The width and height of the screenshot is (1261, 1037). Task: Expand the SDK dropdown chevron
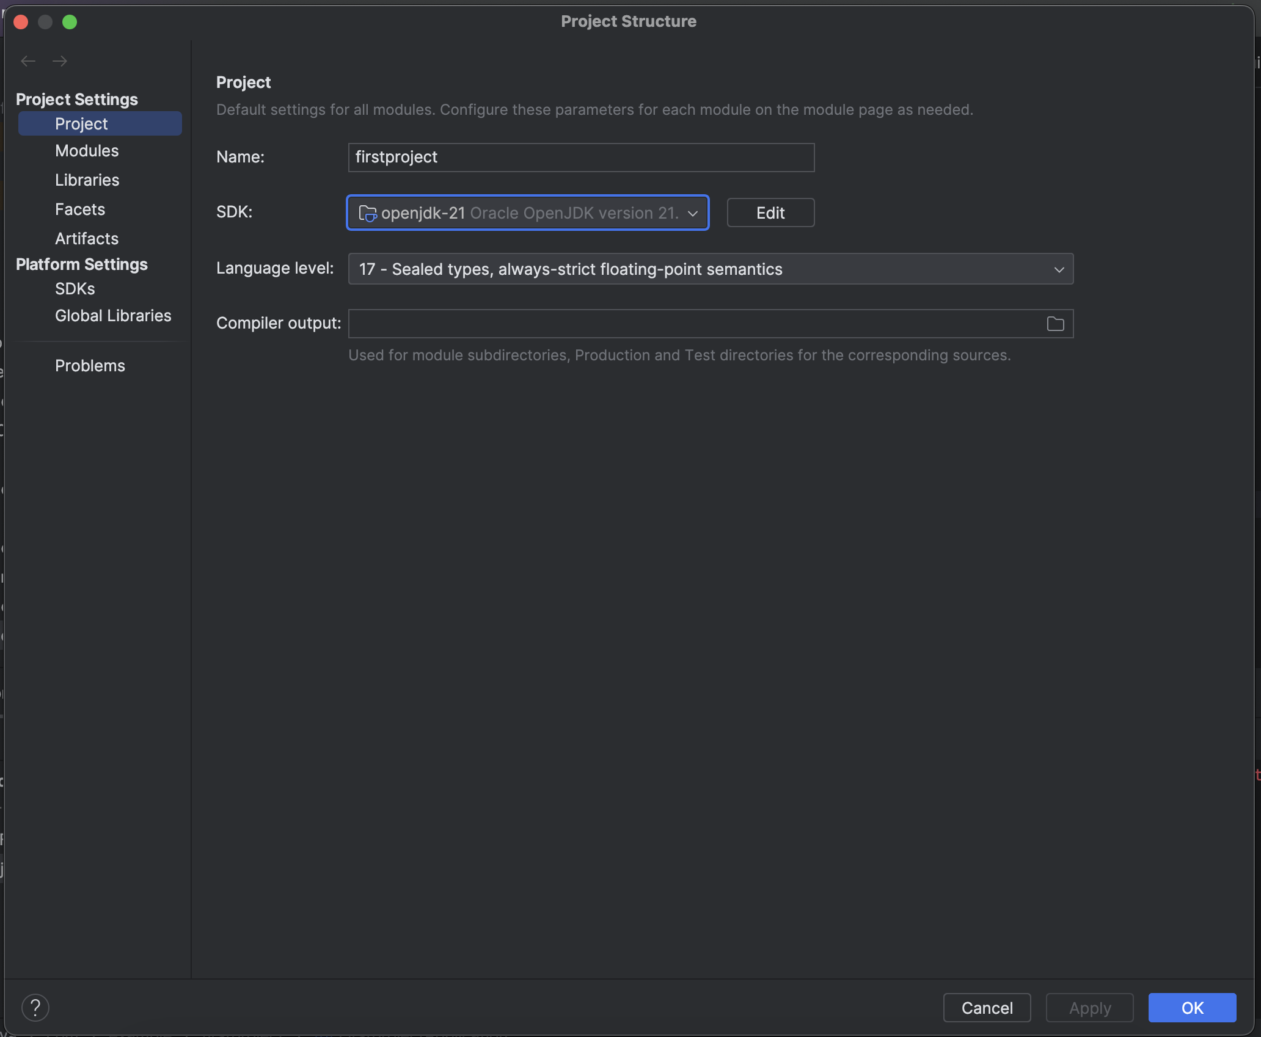pyautogui.click(x=693, y=213)
